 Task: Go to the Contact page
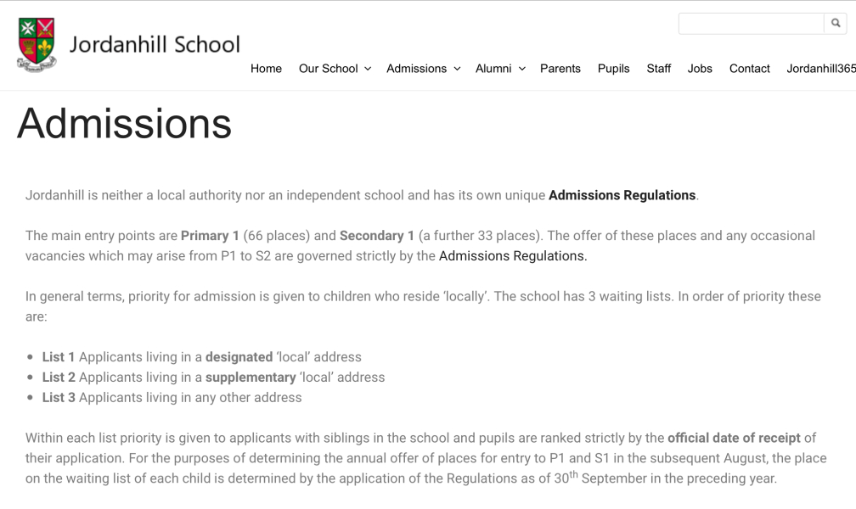pyautogui.click(x=749, y=69)
